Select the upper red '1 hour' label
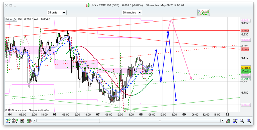 click(245, 30)
